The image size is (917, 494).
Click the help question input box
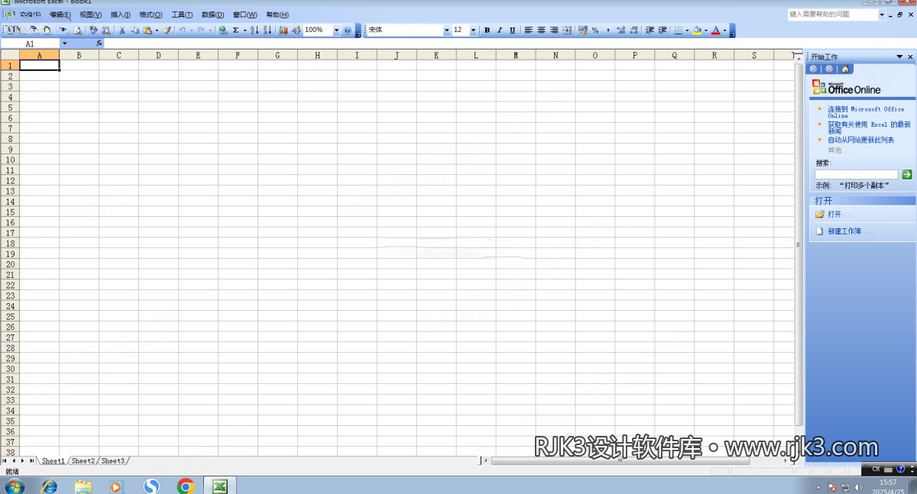click(x=831, y=15)
